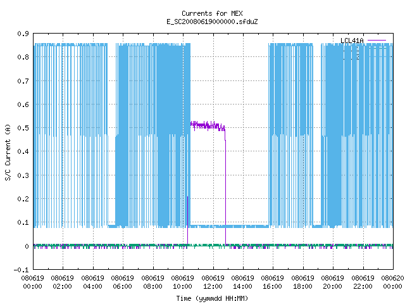The height and width of the screenshot is (304, 405).
Task: Click the y-axis tick label '0.9'
Action: click(x=23, y=34)
